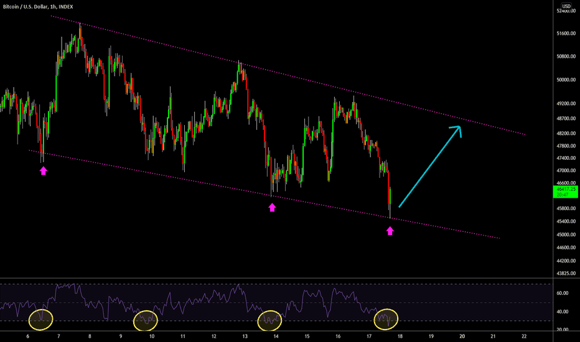The height and width of the screenshot is (342, 580).
Task: Click the 50000.00 price axis label
Action: [x=566, y=80]
